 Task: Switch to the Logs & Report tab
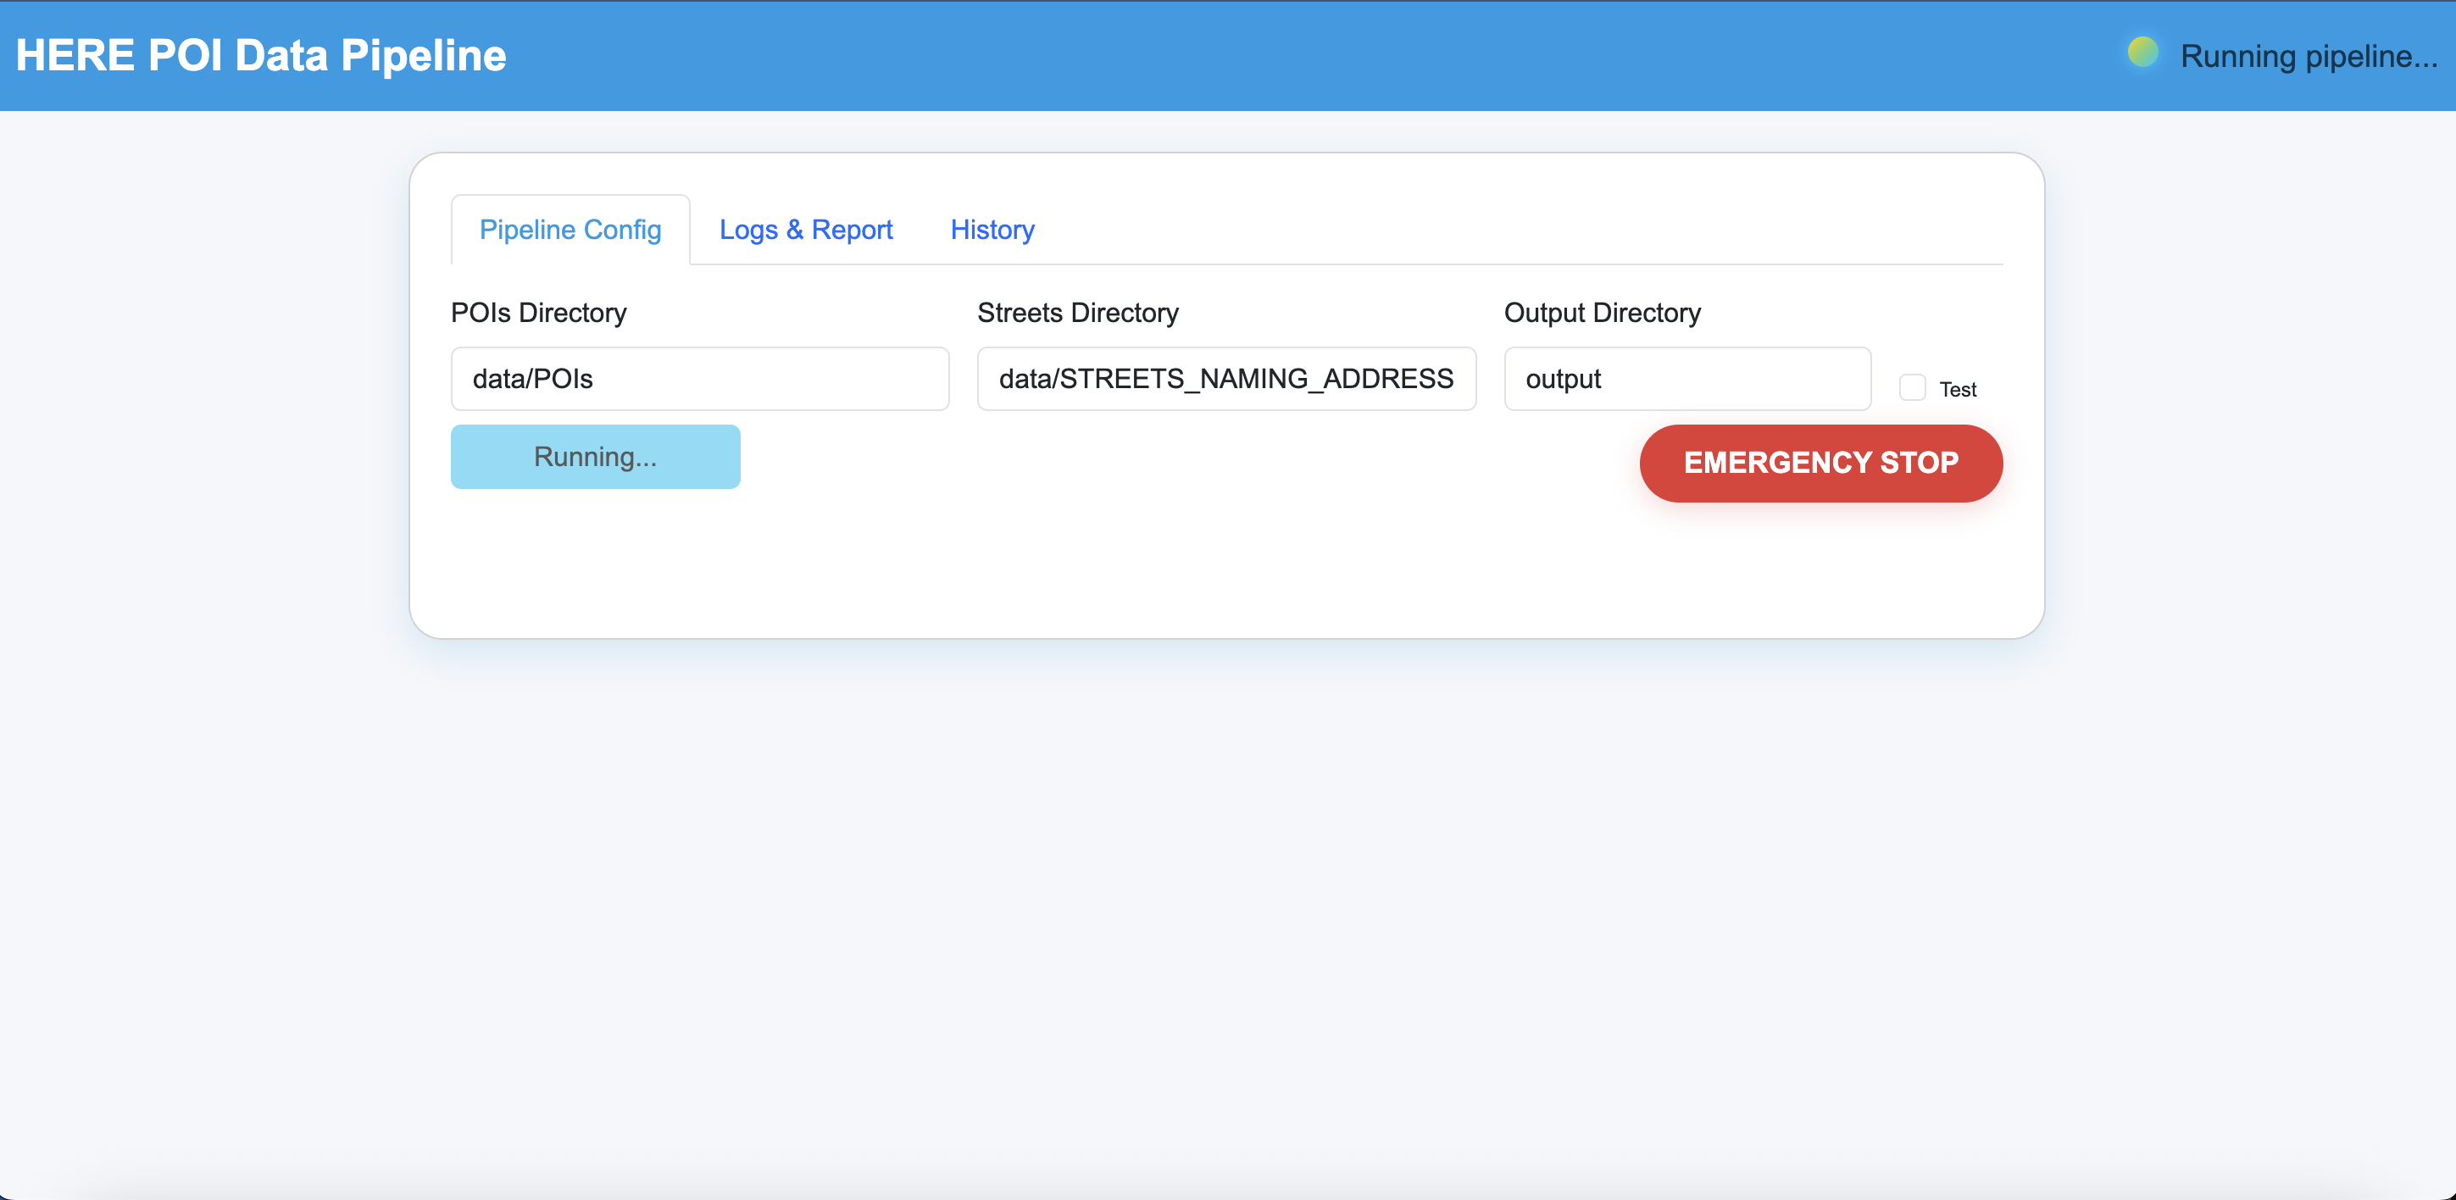tap(806, 230)
